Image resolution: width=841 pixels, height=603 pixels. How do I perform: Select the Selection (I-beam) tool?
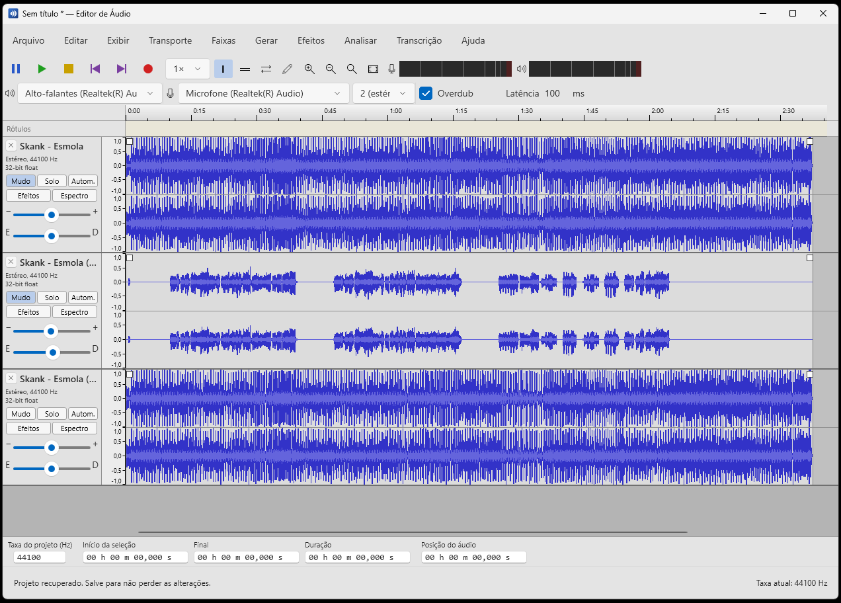(223, 69)
